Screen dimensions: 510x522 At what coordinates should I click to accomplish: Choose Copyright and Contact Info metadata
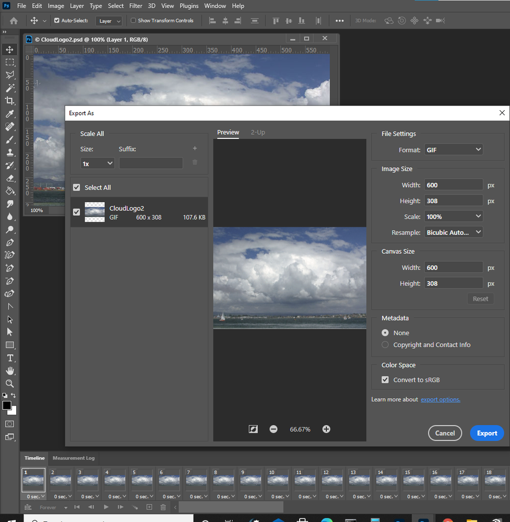385,345
